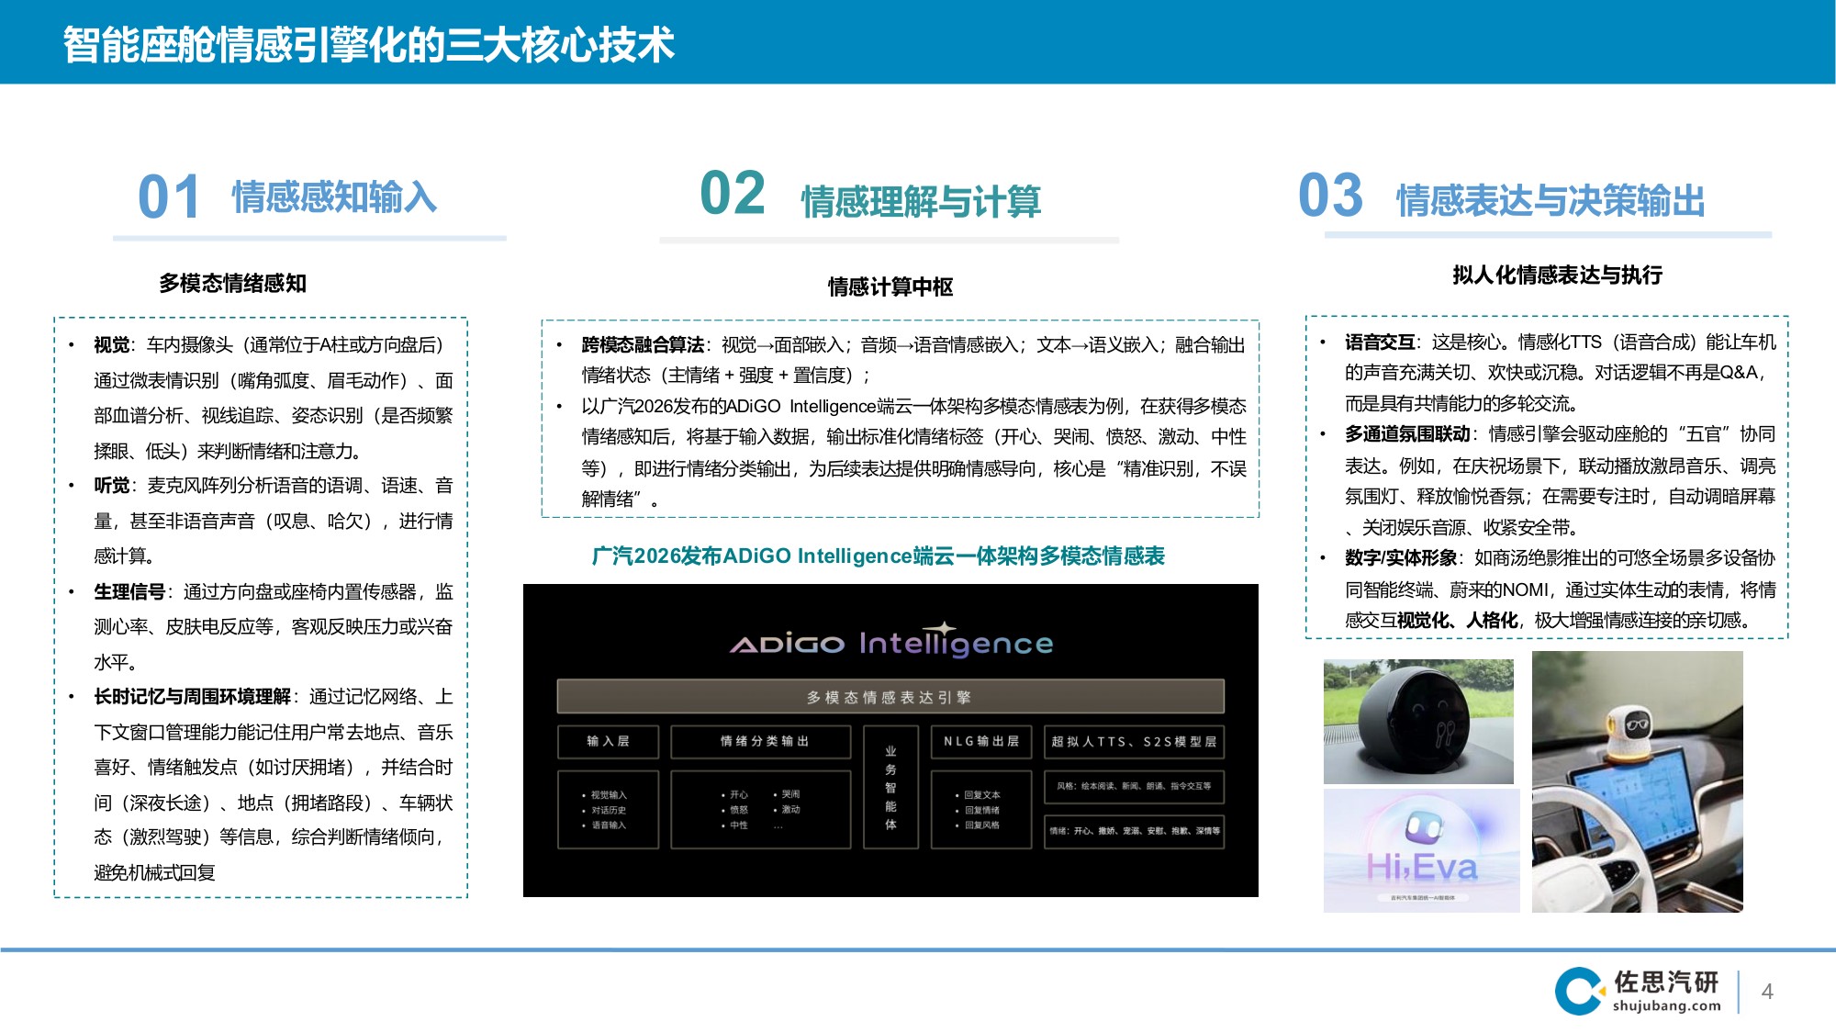Click the large 02 section number
Image resolution: width=1836 pixels, height=1033 pixels.
coord(732,193)
